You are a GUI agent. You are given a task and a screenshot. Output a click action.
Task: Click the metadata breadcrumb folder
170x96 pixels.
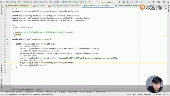tap(55, 2)
